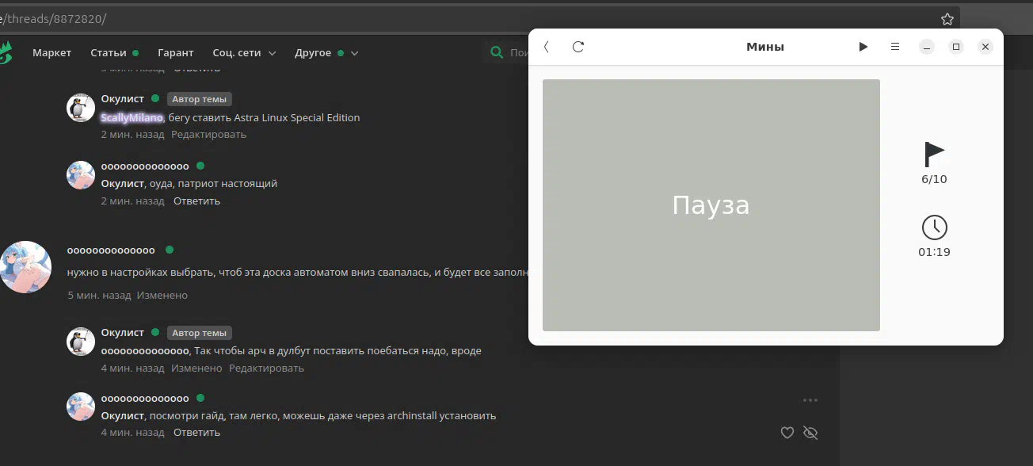Open the Статьи section

(109, 53)
